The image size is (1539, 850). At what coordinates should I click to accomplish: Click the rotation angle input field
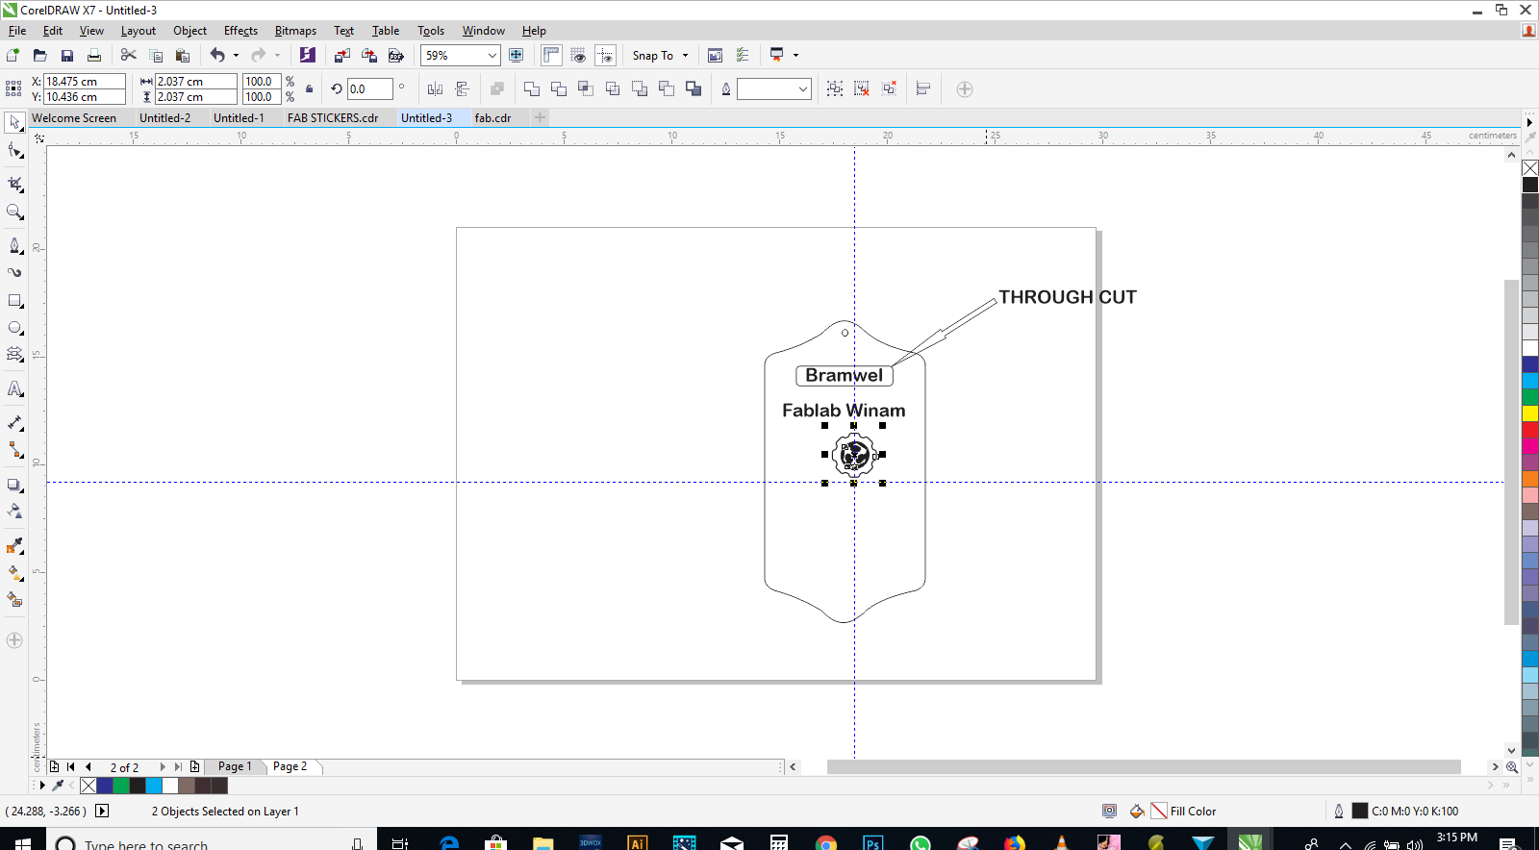pyautogui.click(x=368, y=89)
